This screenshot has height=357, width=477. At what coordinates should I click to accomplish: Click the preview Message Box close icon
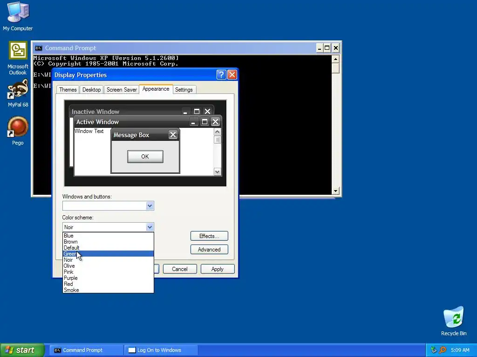[x=173, y=135]
